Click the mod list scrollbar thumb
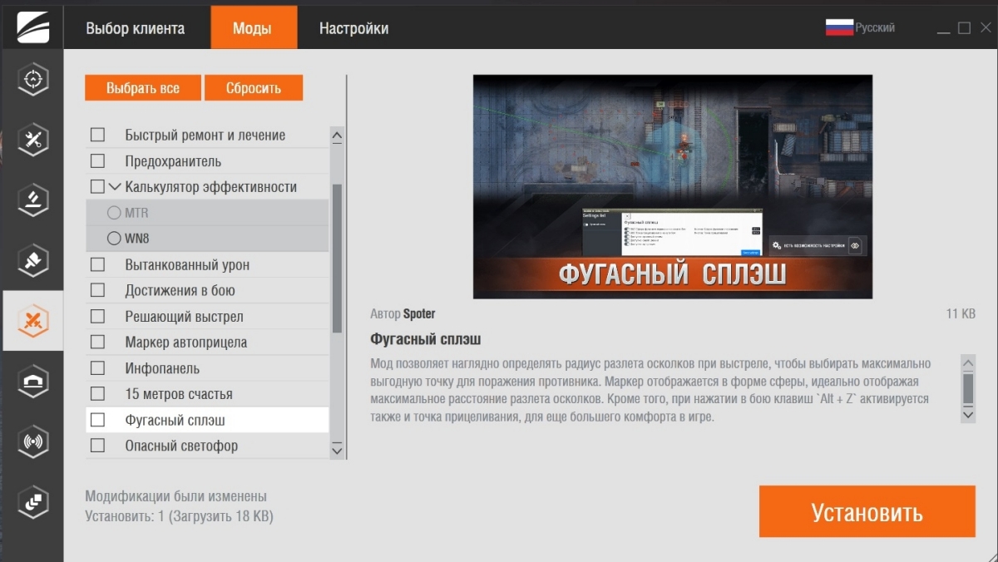This screenshot has width=998, height=562. coord(337,258)
